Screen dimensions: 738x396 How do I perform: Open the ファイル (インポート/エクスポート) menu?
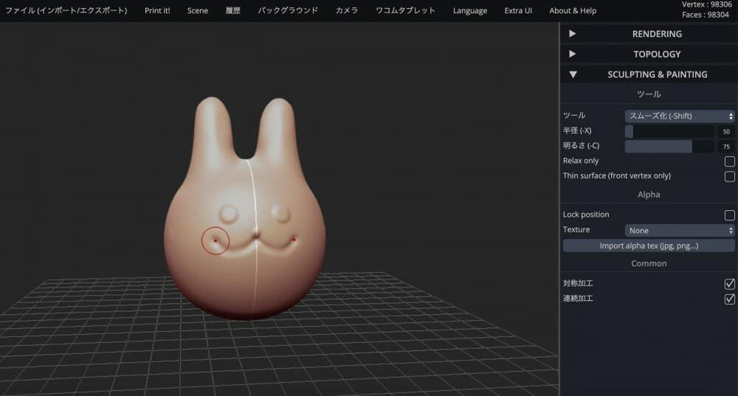coord(66,10)
